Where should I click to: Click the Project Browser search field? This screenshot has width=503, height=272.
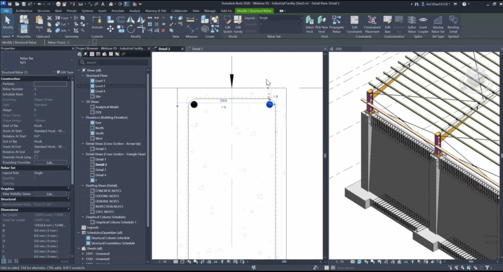(113, 62)
